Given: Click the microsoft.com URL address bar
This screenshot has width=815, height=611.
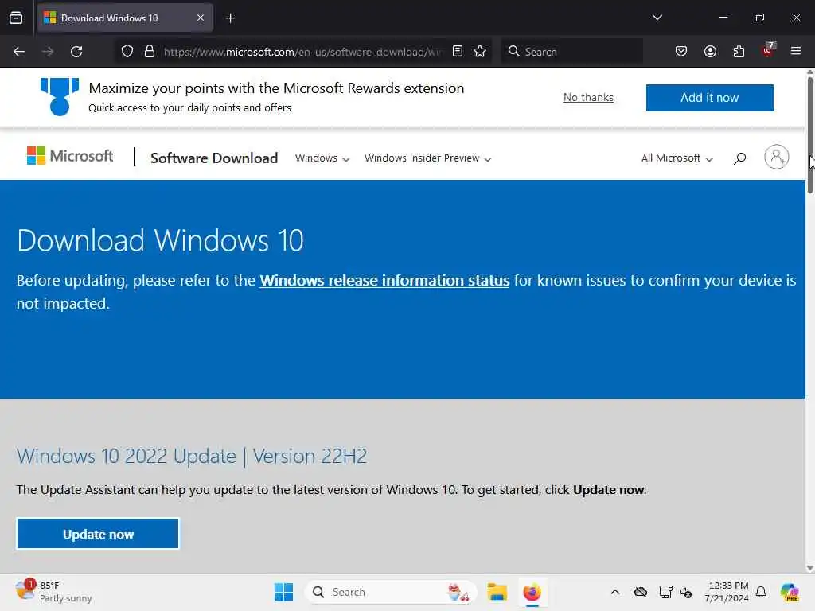Looking at the screenshot, I should point(303,52).
